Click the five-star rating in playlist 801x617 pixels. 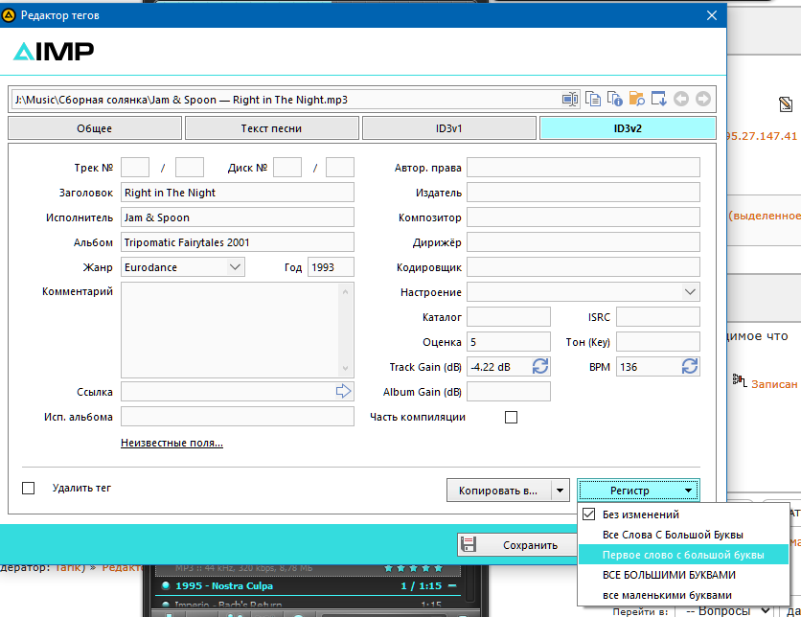(413, 568)
